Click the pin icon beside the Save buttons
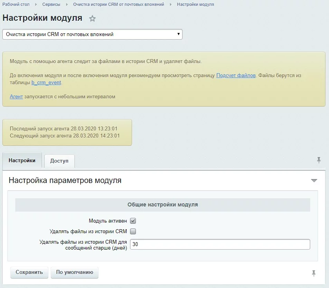This screenshot has height=288, width=329. tap(314, 273)
